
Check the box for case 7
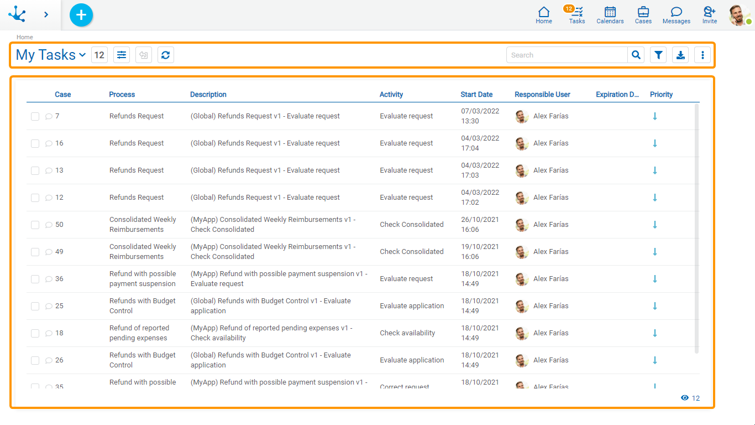point(35,117)
